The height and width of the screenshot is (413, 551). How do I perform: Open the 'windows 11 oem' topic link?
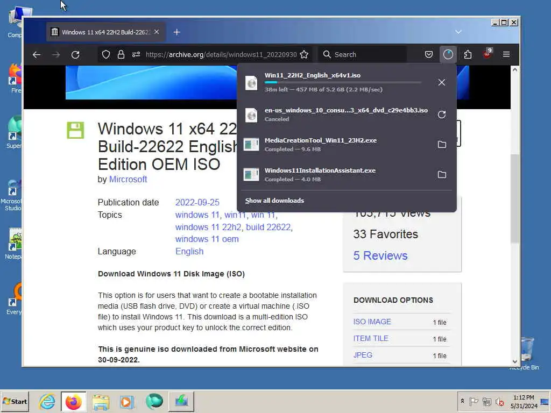click(x=207, y=239)
